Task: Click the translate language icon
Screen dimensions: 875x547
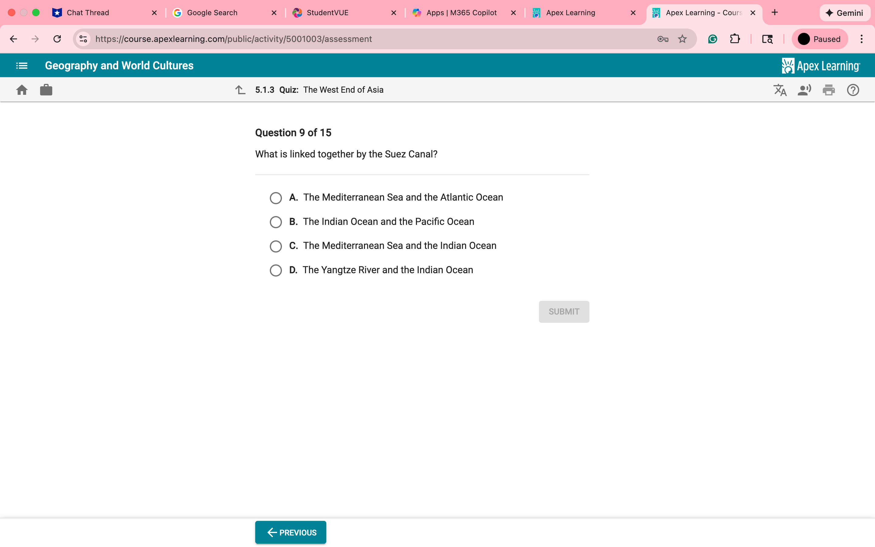Action: coord(780,90)
